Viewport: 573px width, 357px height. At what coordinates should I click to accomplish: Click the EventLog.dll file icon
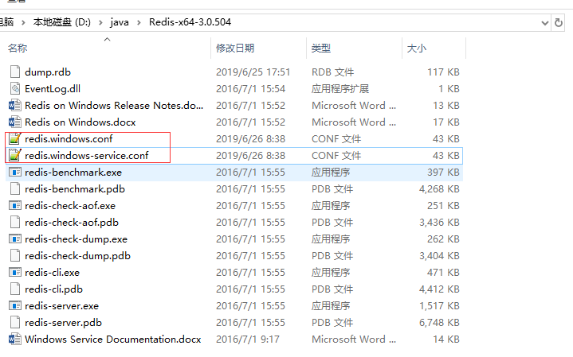coord(15,88)
